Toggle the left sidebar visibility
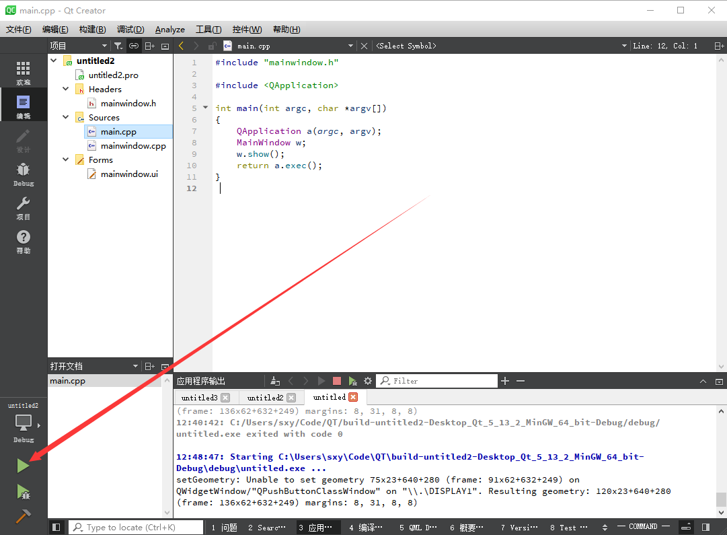Viewport: 727px width, 535px height. point(56,527)
